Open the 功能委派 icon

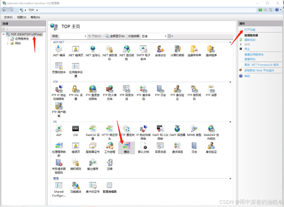tap(76, 185)
